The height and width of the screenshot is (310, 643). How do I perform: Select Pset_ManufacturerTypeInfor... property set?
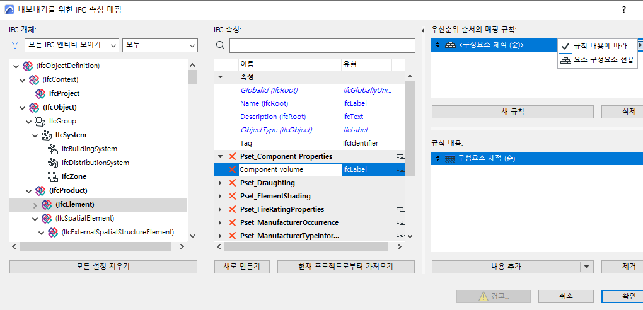click(289, 236)
